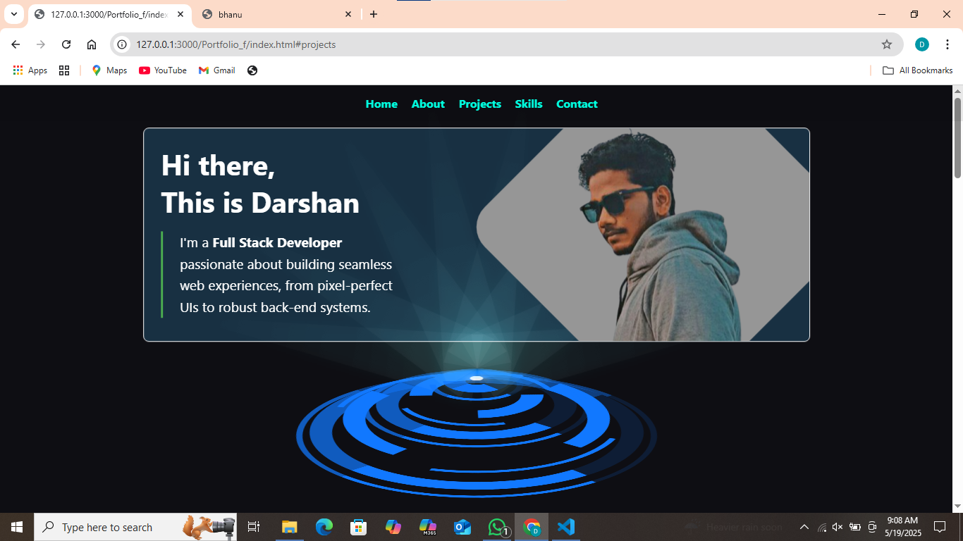Viewport: 963px width, 541px height.
Task: Open the browser home page
Action: (x=92, y=44)
